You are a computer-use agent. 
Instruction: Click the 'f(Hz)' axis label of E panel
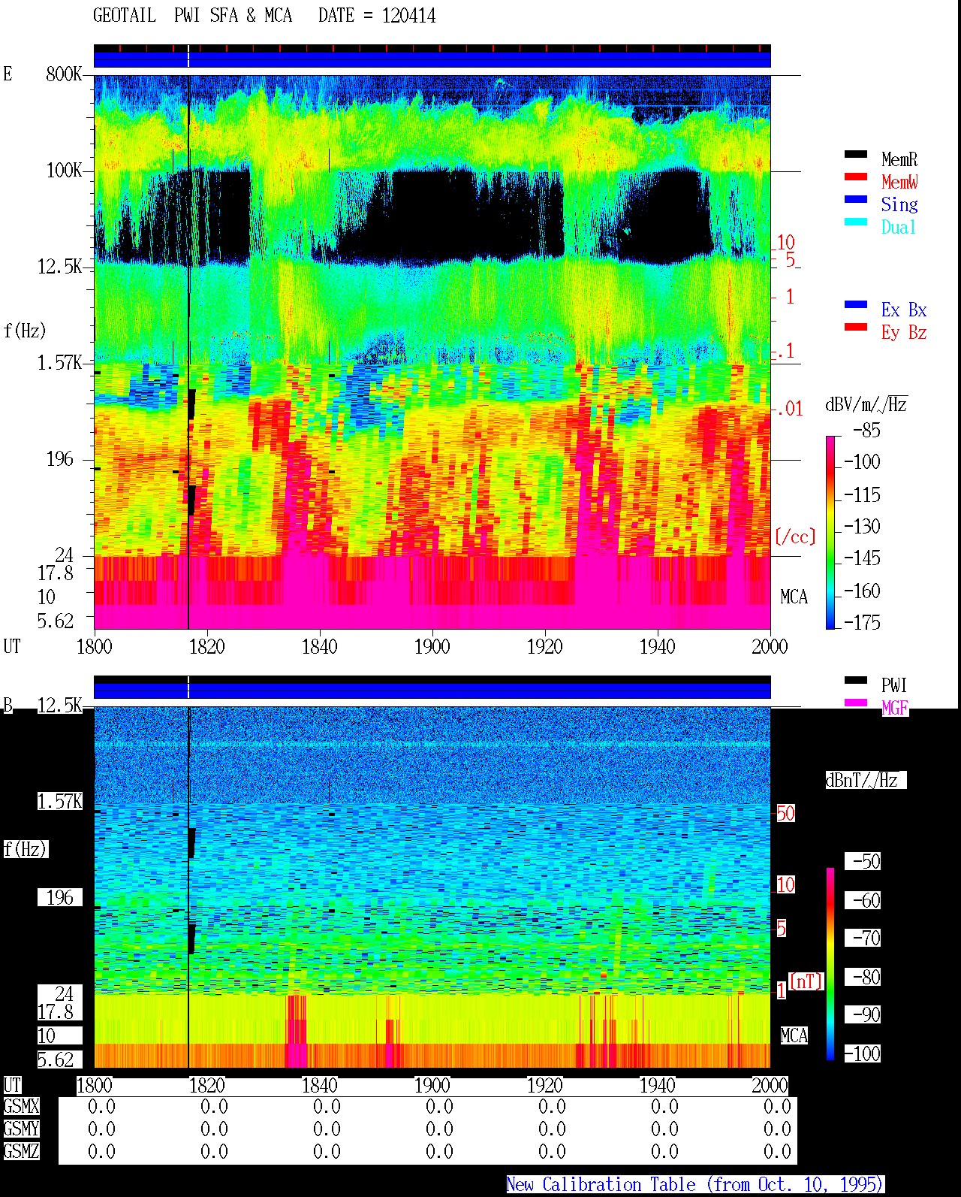tap(25, 331)
